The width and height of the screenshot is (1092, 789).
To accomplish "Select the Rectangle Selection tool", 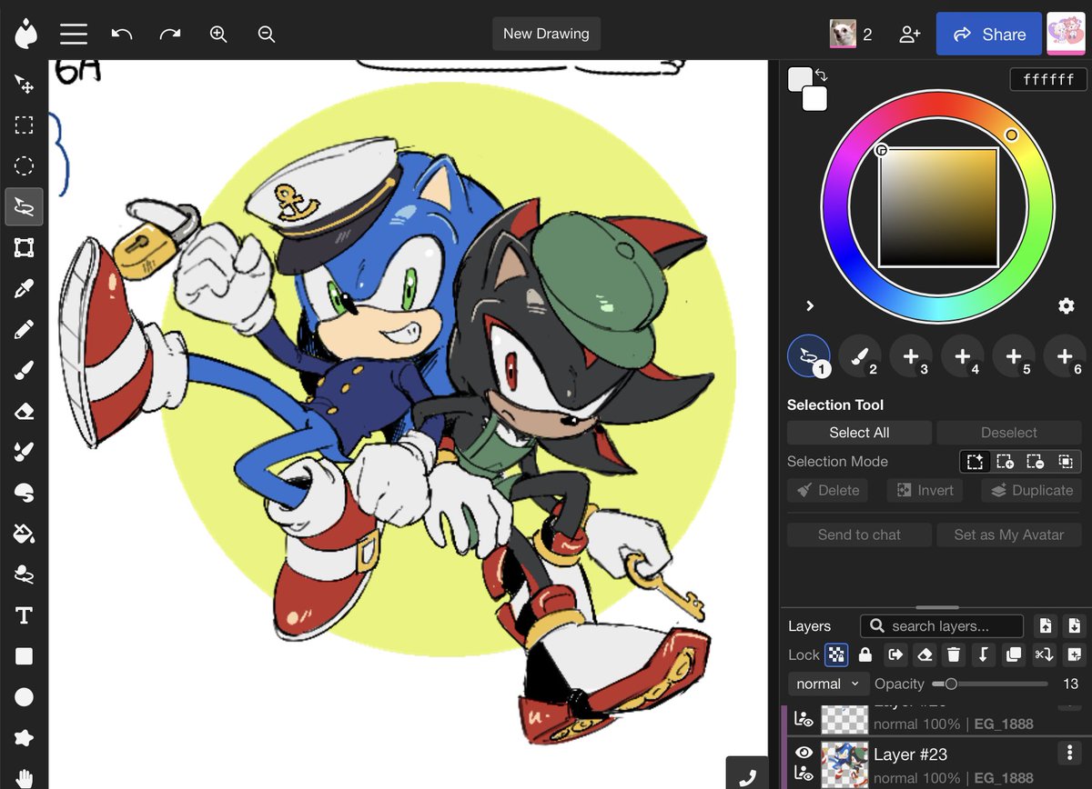I will pyautogui.click(x=24, y=125).
